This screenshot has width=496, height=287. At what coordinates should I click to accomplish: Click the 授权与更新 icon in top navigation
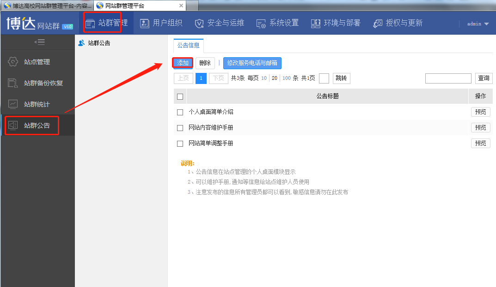[x=378, y=23]
